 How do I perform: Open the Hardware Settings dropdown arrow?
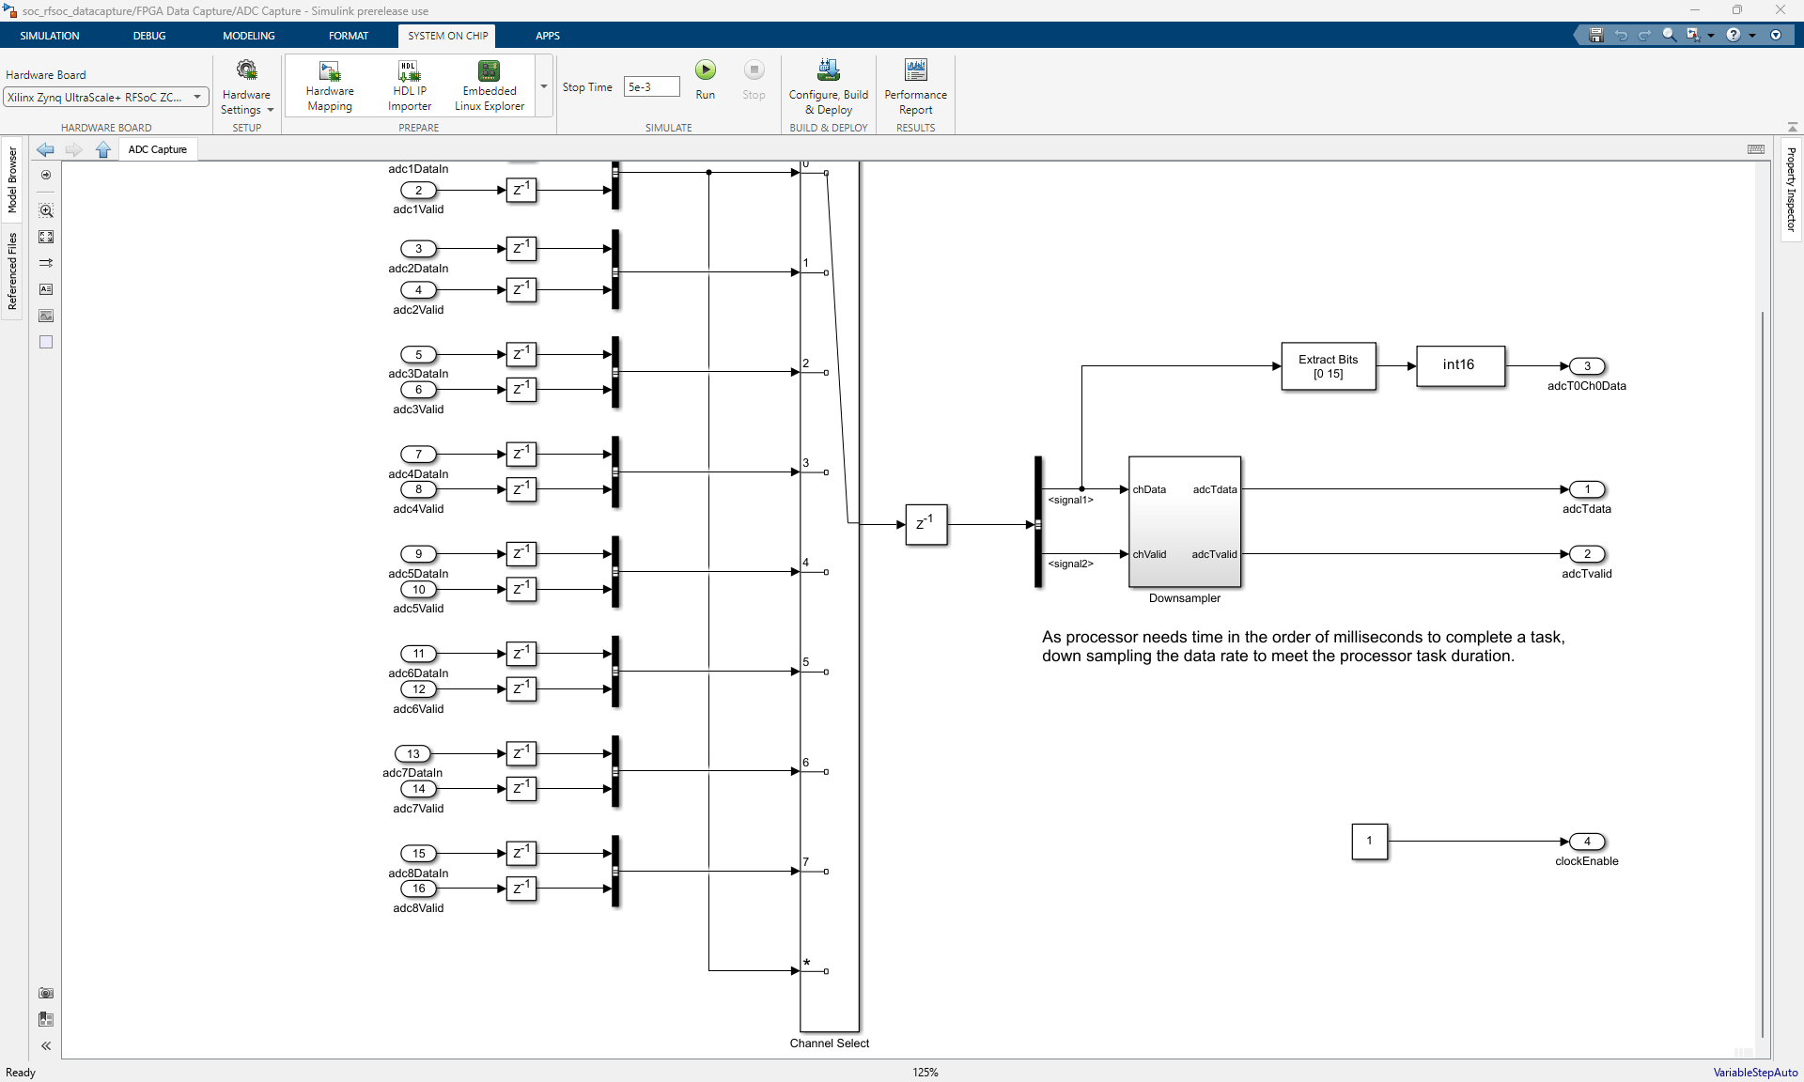point(271,110)
